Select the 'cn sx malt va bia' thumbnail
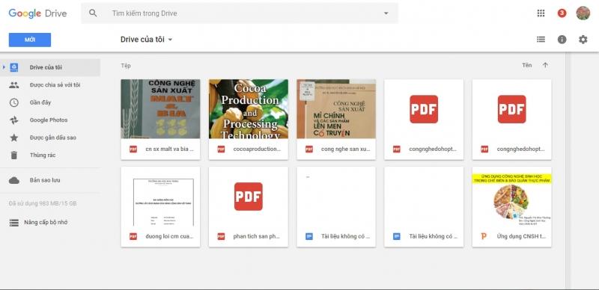599x290 pixels. [x=160, y=109]
